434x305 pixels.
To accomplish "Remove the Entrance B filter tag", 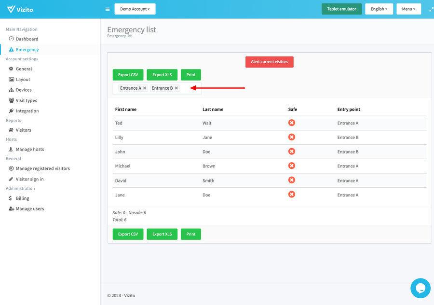I will click(x=176, y=88).
